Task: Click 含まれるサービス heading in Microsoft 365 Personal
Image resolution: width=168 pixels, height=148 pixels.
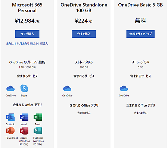Action: coord(27,76)
